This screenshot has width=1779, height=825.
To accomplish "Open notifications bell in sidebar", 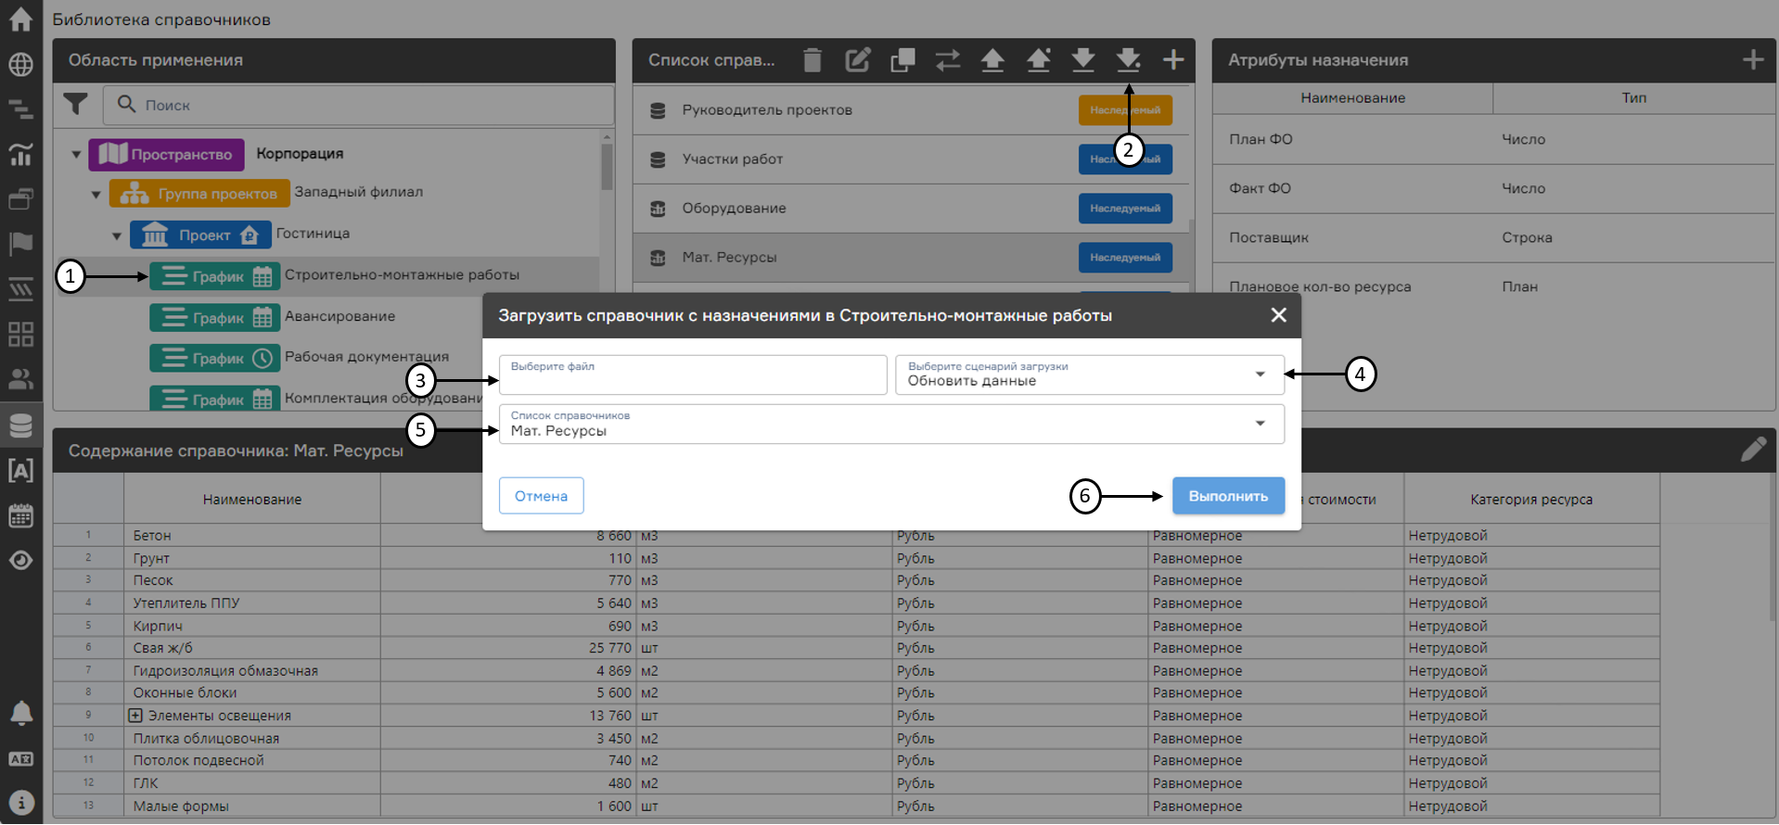I will pos(20,713).
